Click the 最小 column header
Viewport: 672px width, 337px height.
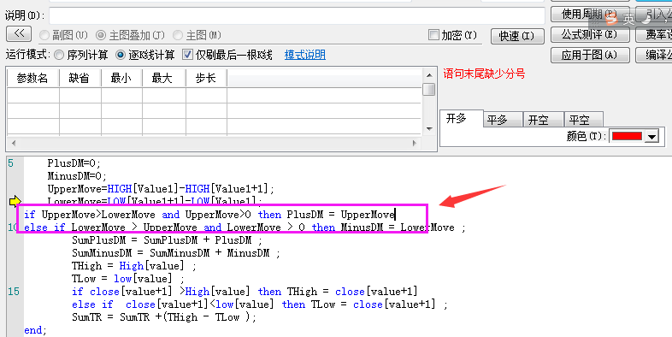coord(121,79)
